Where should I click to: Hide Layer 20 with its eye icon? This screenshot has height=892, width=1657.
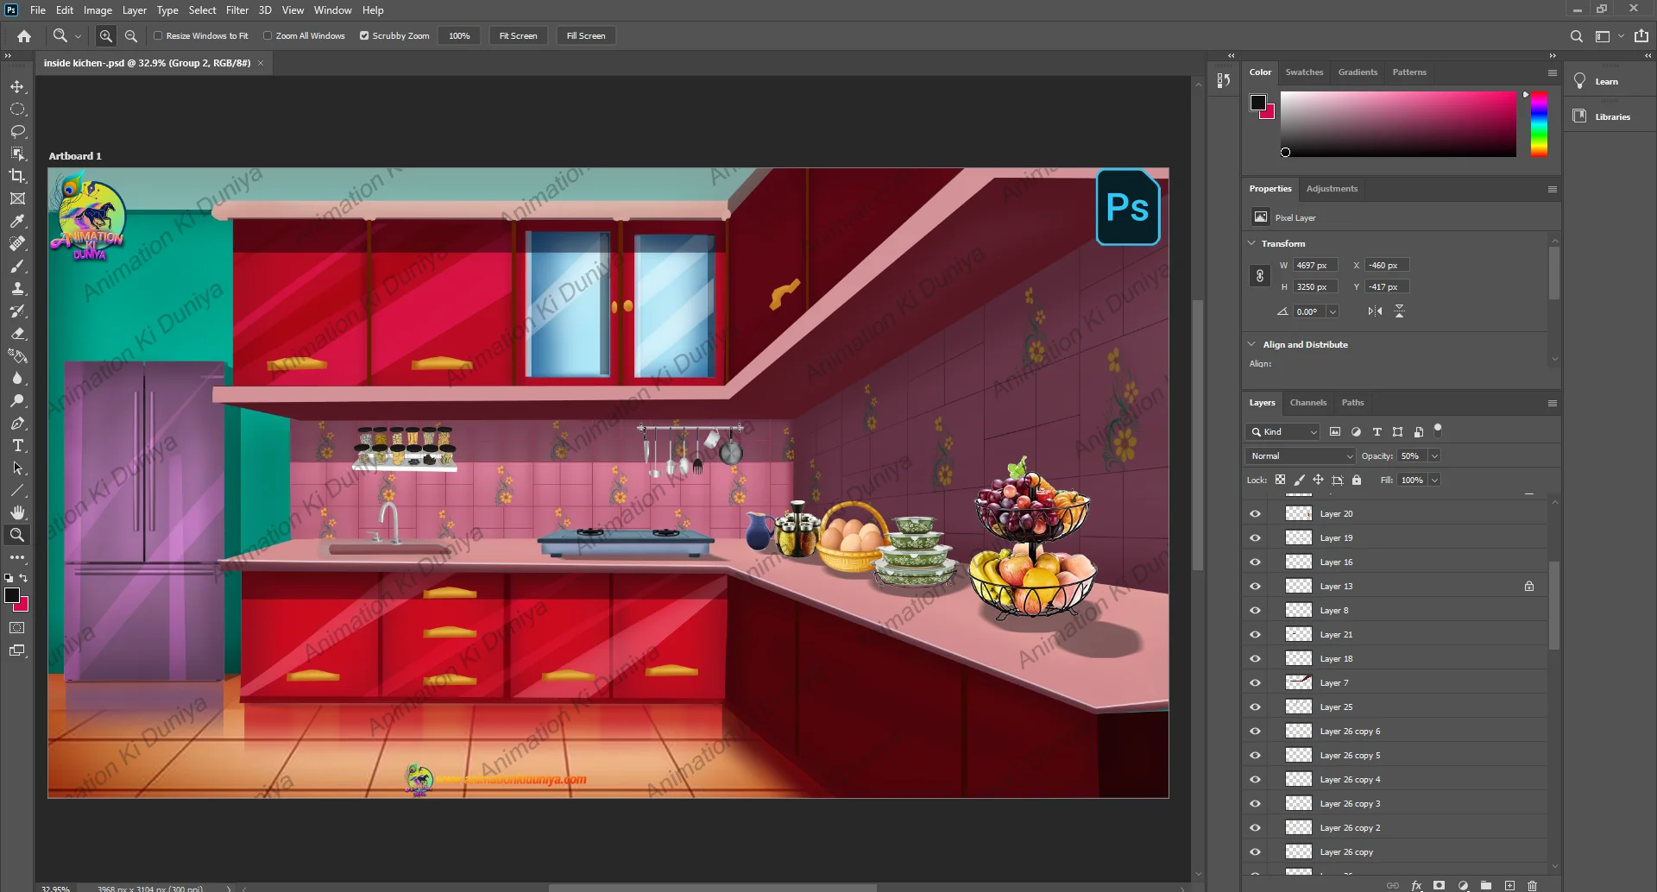pos(1255,514)
